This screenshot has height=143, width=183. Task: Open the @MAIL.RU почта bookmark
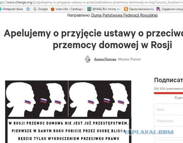[104, 9]
